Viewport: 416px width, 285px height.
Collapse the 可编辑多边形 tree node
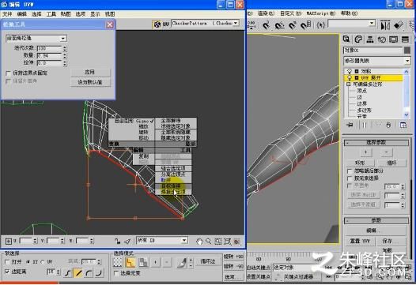pyautogui.click(x=349, y=84)
